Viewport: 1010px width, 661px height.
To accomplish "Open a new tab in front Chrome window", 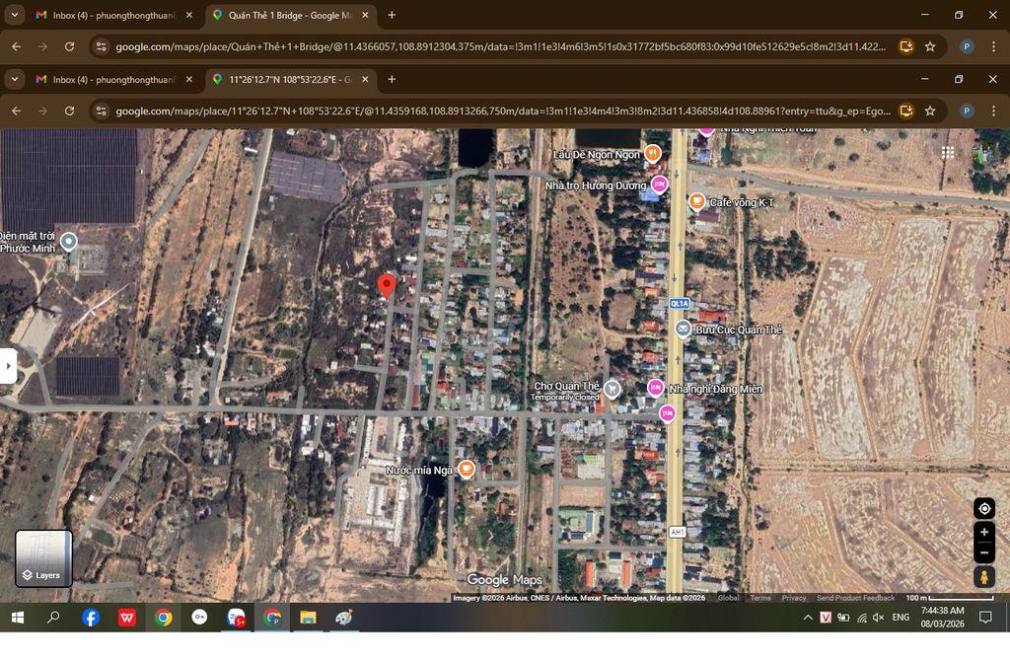I will (x=392, y=79).
